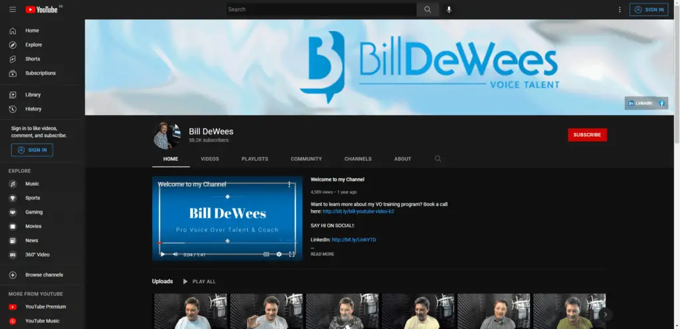Open the featured video's three-dot menu

(290, 185)
